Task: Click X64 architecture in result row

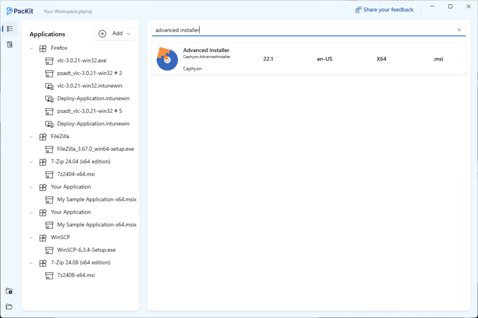Action: click(381, 59)
